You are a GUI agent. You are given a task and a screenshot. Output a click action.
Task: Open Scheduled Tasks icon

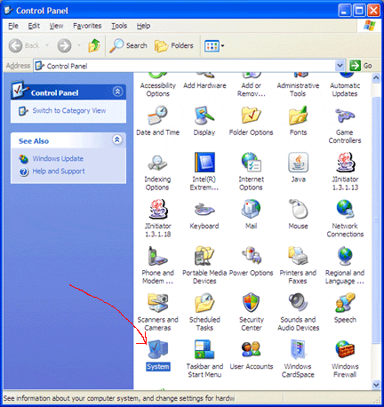click(204, 312)
